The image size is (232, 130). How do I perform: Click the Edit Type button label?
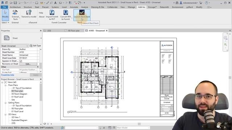(x=37, y=46)
